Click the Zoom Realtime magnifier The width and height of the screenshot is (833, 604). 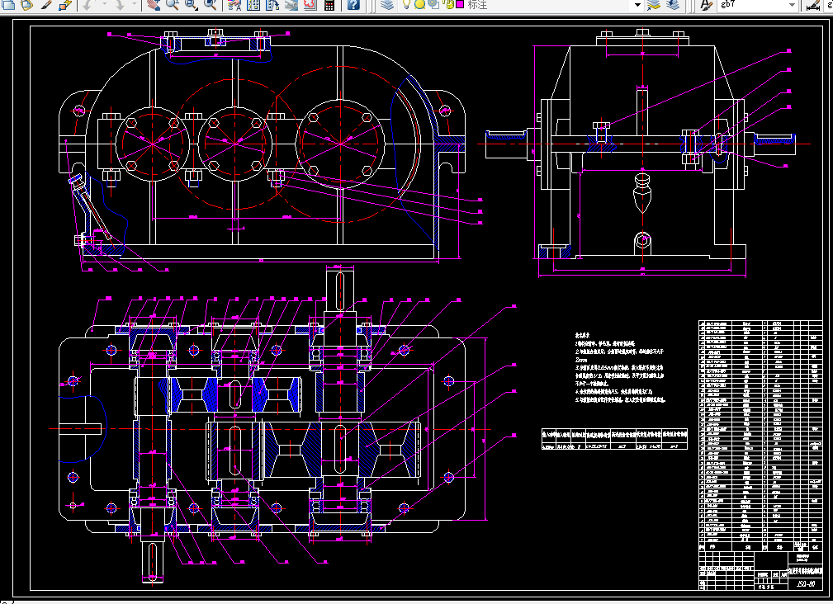(173, 5)
